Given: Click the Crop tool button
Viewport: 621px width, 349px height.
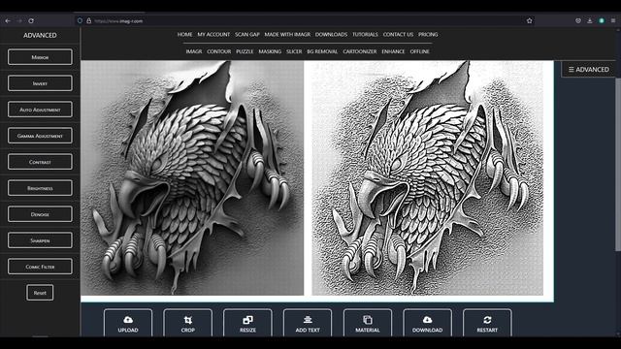Looking at the screenshot, I should [187, 323].
